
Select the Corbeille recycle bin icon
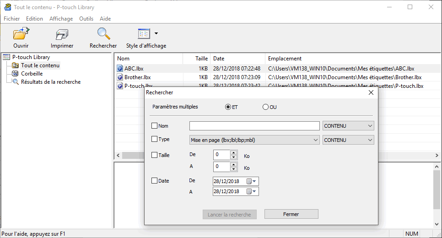15,74
